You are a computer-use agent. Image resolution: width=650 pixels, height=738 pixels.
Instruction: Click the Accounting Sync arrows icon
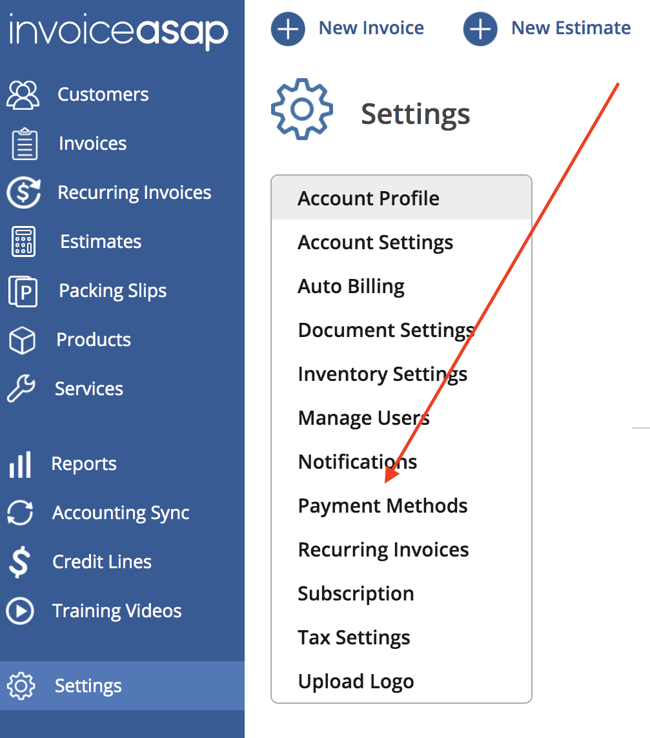point(20,513)
